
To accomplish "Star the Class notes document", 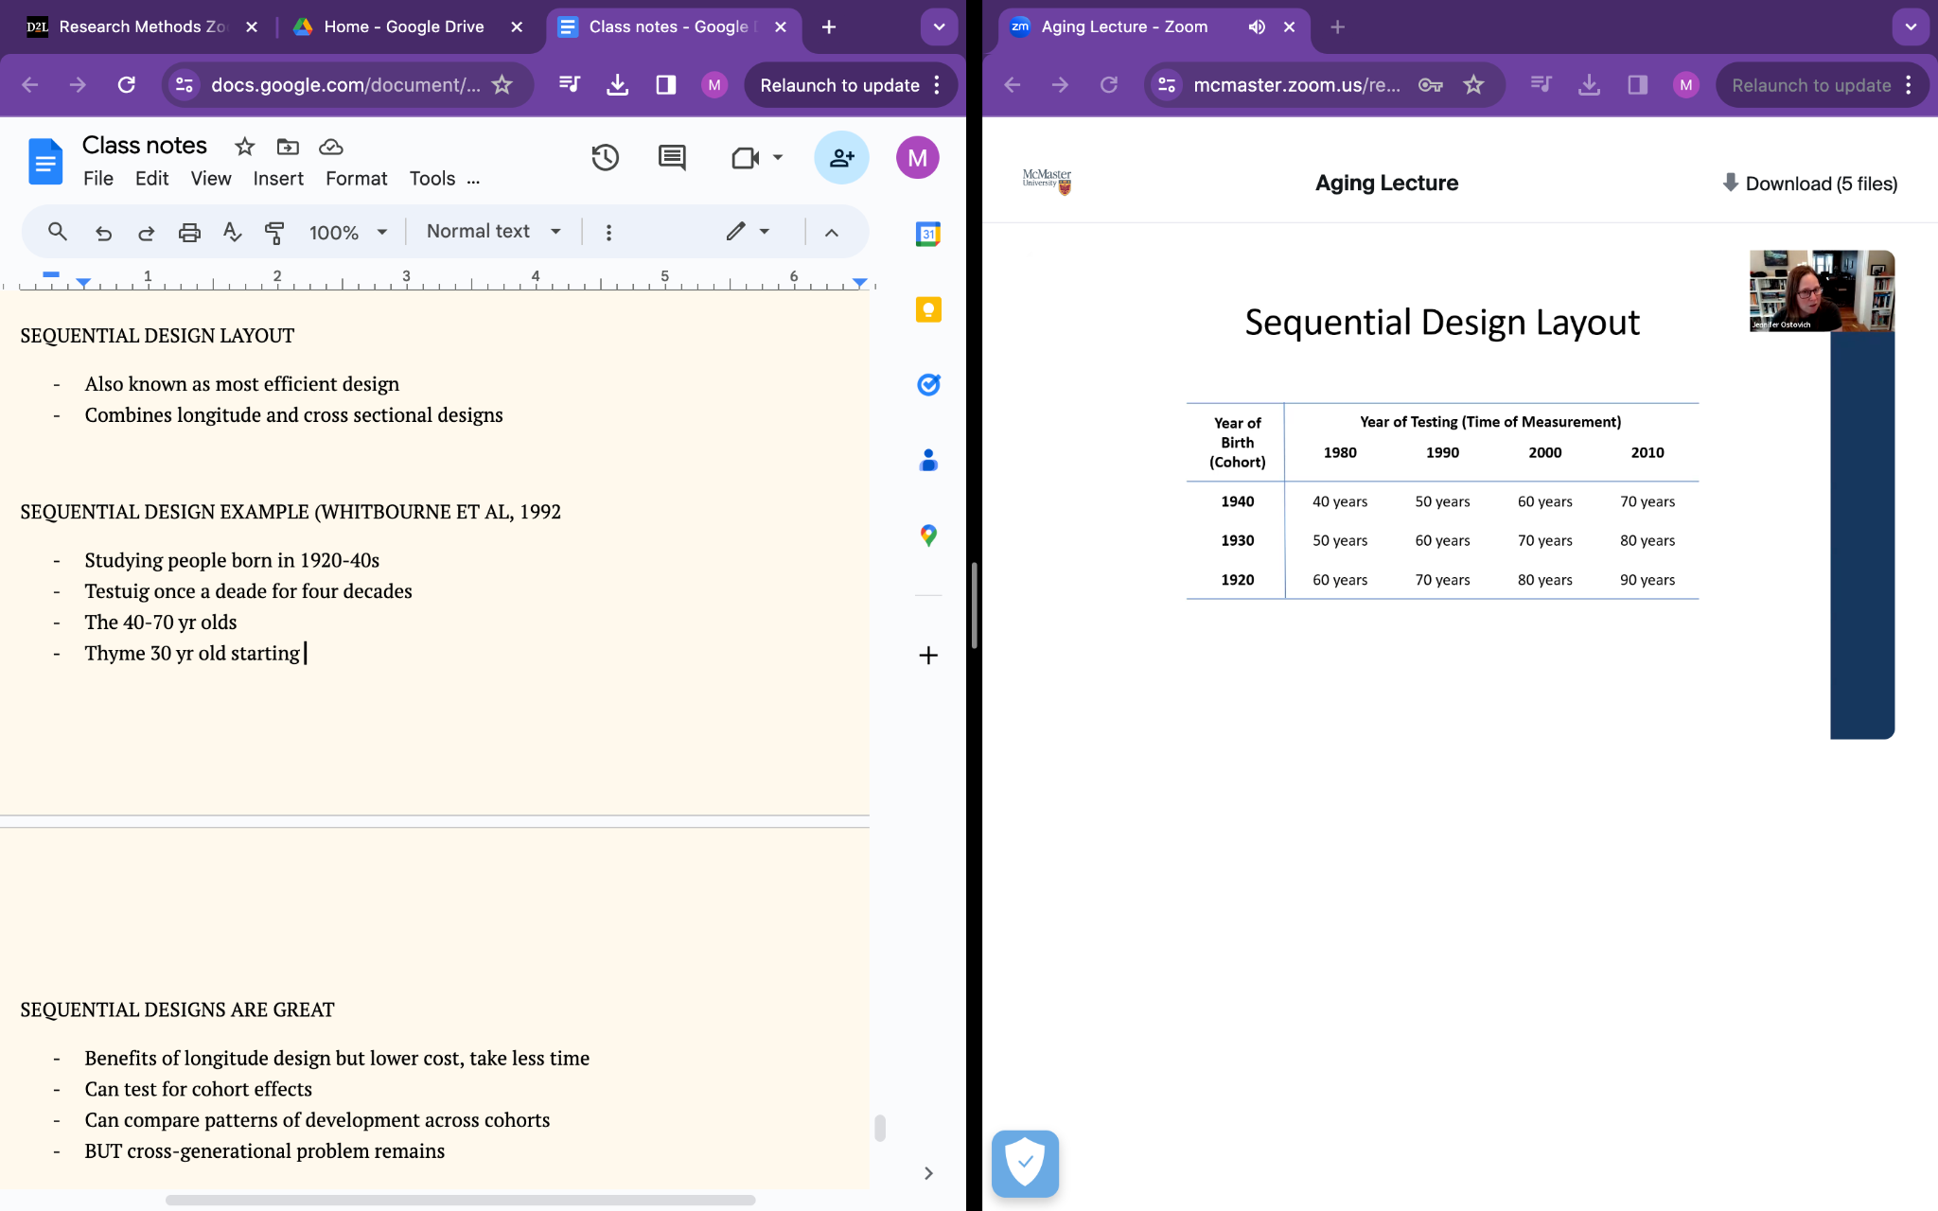I will coord(244,147).
